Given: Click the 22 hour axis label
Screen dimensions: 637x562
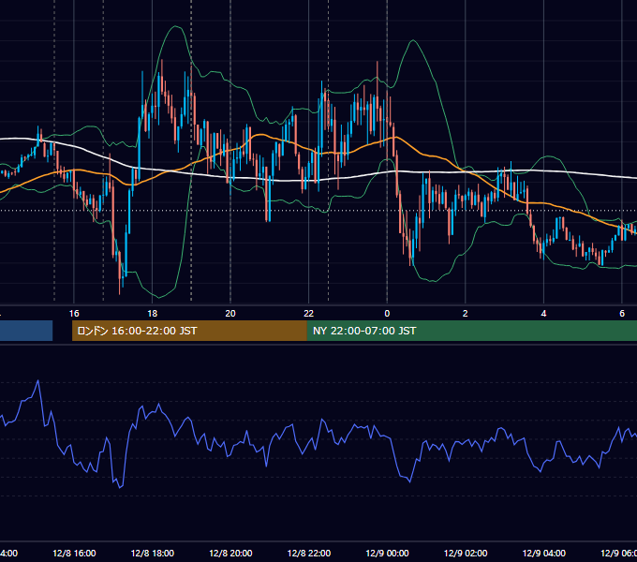Looking at the screenshot, I should (309, 314).
